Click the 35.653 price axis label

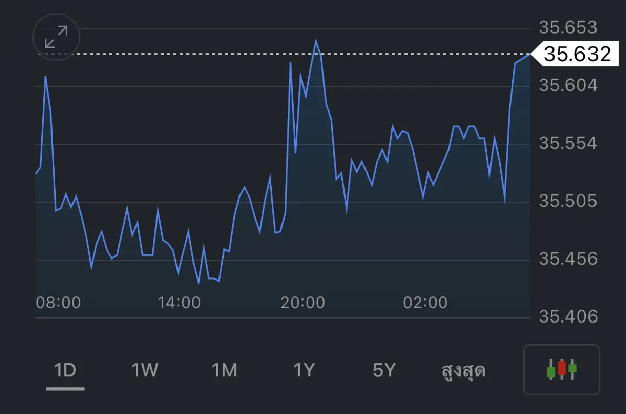[x=568, y=27]
